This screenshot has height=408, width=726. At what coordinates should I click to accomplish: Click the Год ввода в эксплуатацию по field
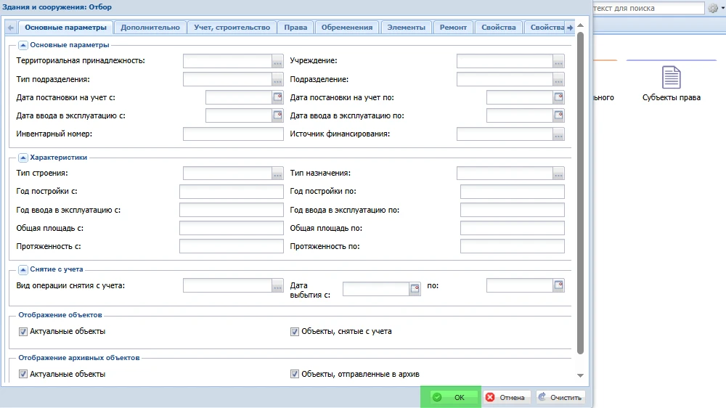(x=512, y=210)
